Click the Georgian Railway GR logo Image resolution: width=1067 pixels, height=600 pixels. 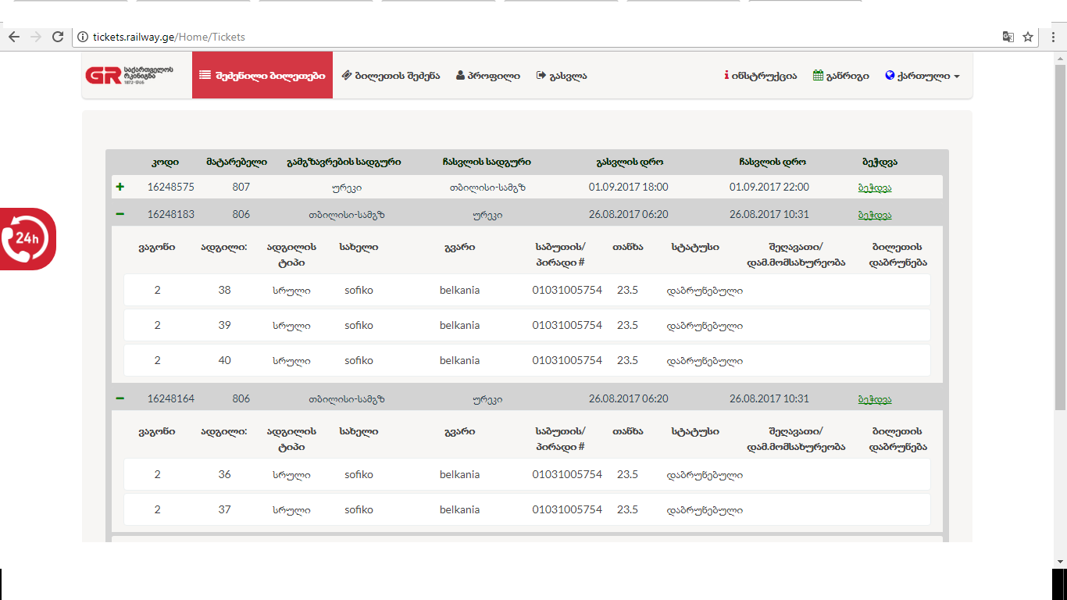click(130, 76)
